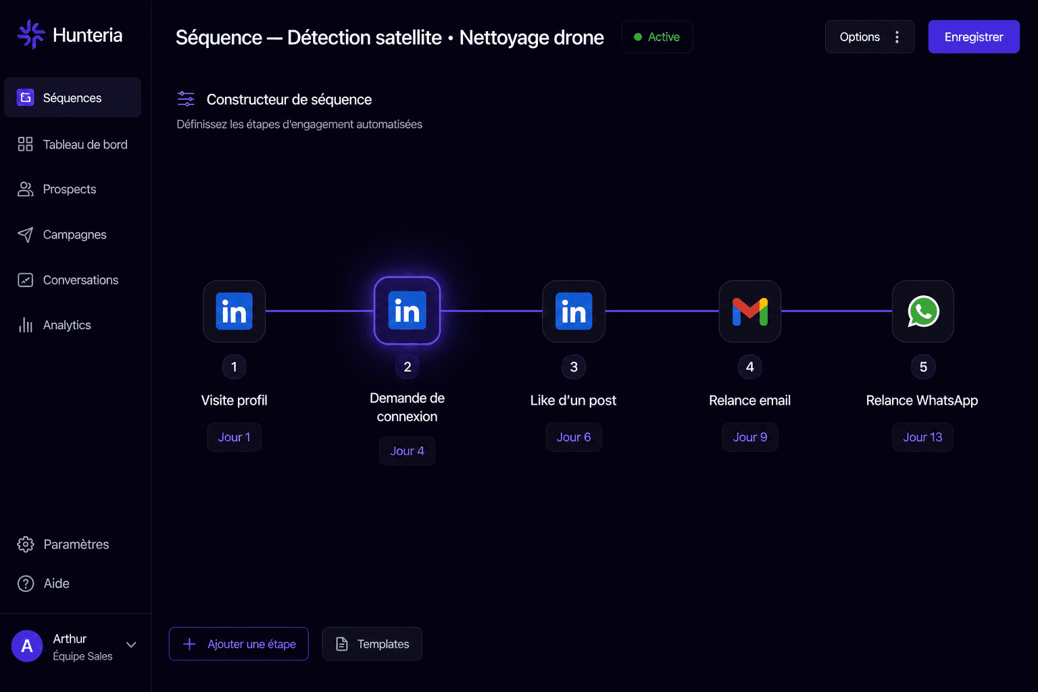Click step number 2 badge
This screenshot has width=1038, height=692.
tap(407, 367)
